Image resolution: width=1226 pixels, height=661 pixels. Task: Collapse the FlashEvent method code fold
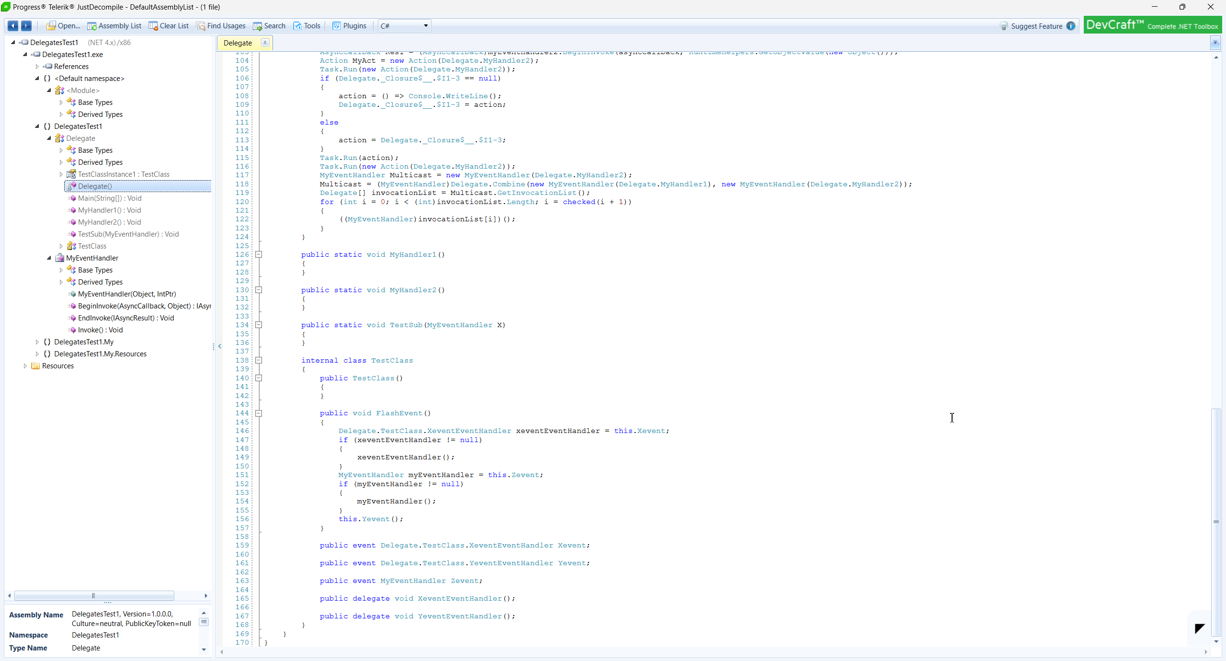pos(259,413)
